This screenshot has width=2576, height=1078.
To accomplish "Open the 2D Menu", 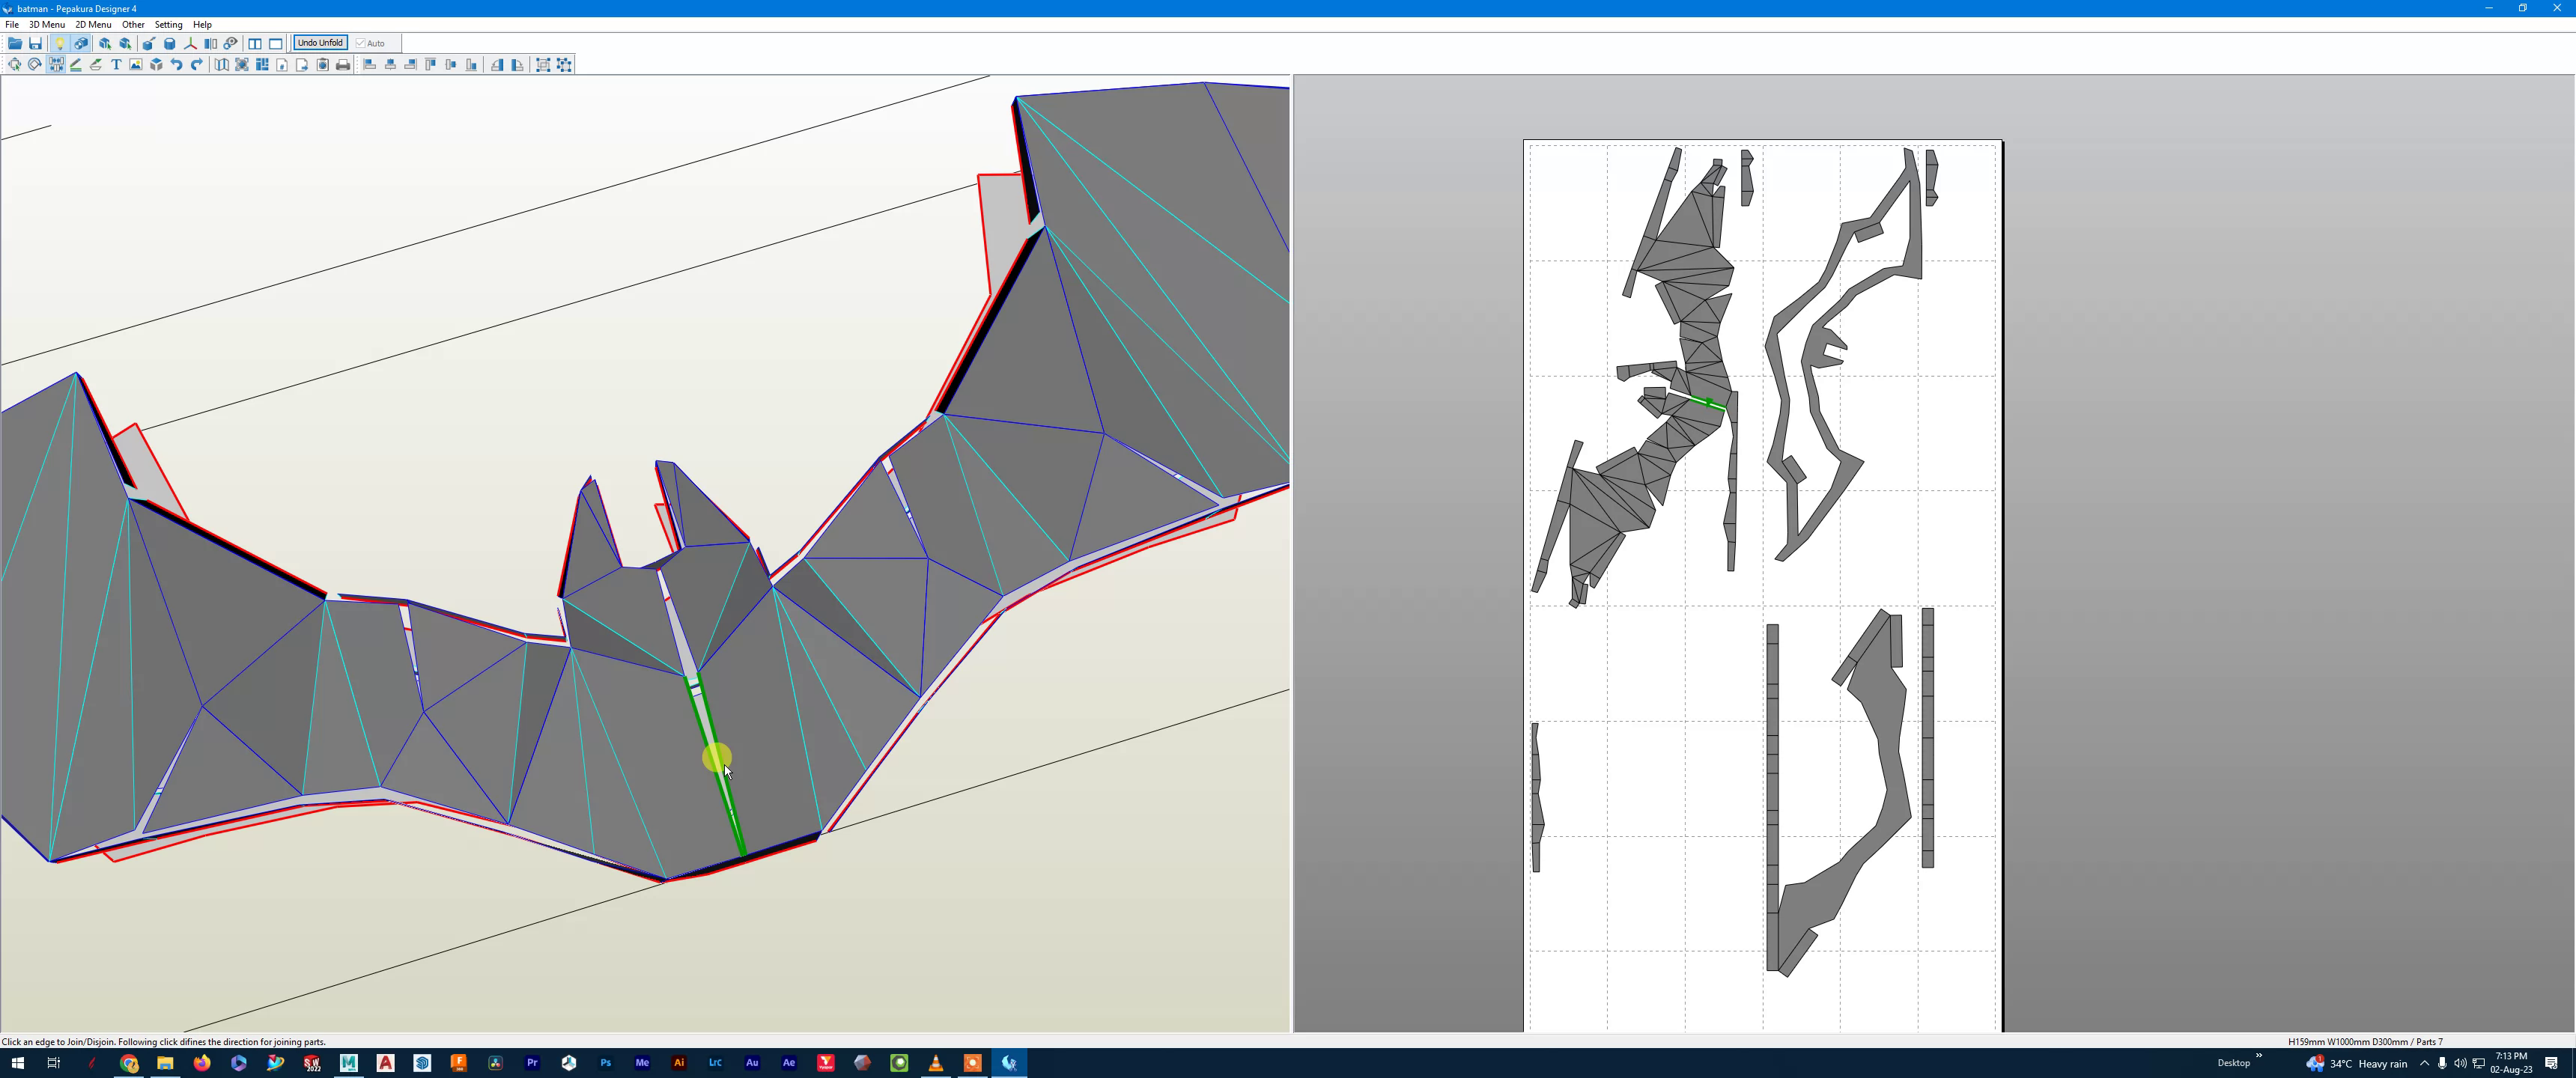I will coord(93,24).
